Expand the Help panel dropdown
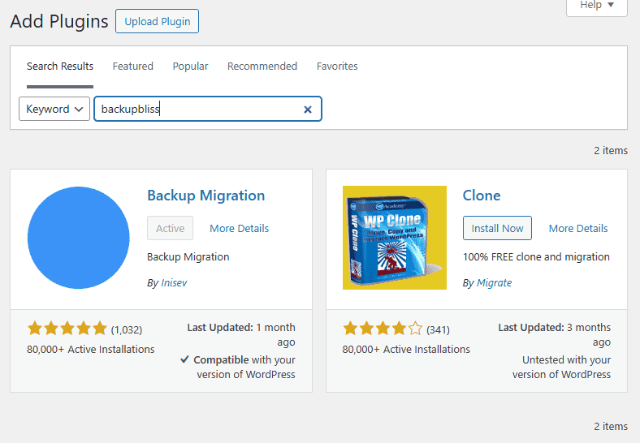The height and width of the screenshot is (443, 640). [x=596, y=6]
